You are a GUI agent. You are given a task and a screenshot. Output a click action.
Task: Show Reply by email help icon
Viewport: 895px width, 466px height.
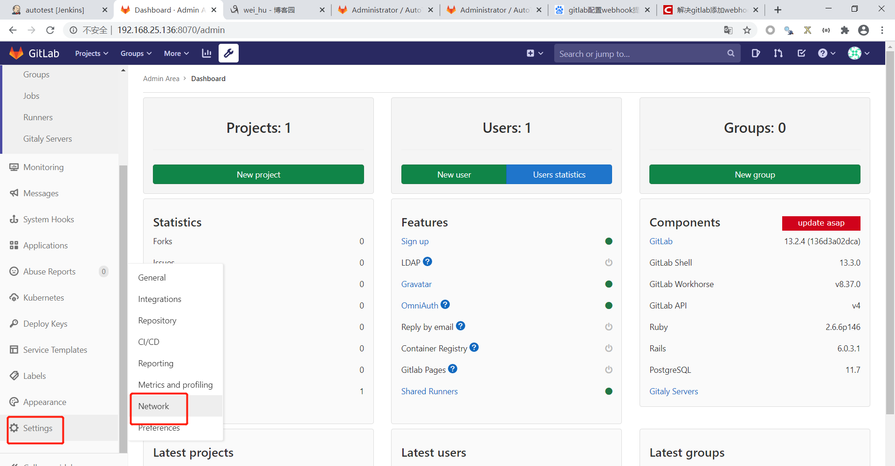[461, 326]
